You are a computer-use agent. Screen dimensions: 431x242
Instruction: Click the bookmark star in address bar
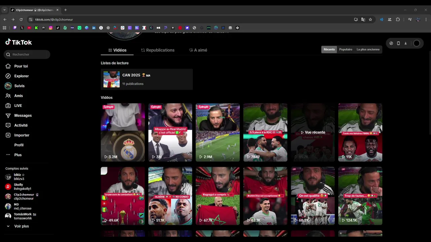[370, 19]
